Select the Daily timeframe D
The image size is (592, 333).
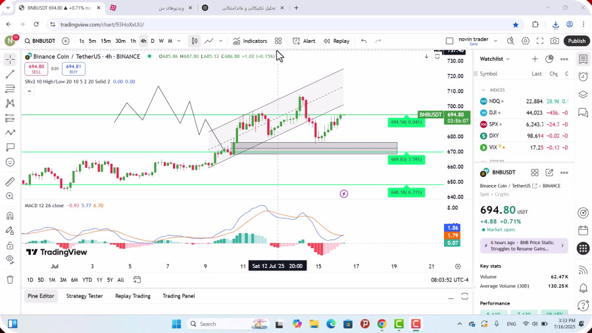pyautogui.click(x=153, y=41)
